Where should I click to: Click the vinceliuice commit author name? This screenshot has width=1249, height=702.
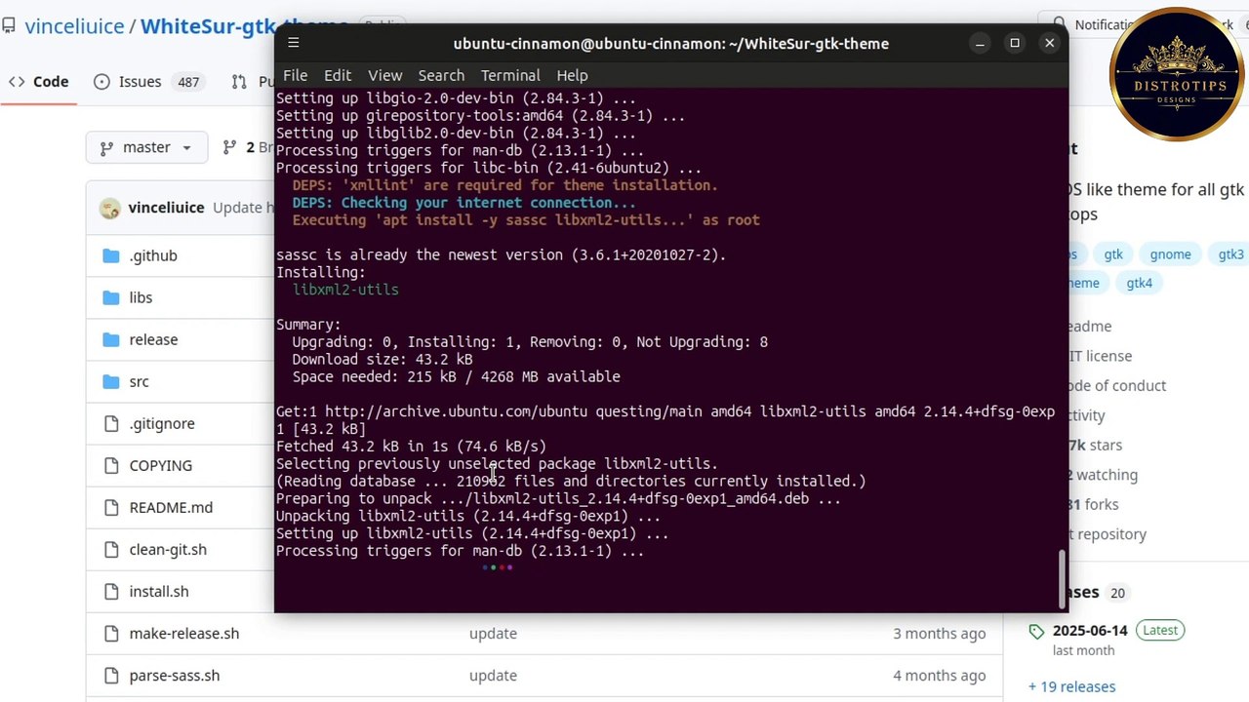166,208
